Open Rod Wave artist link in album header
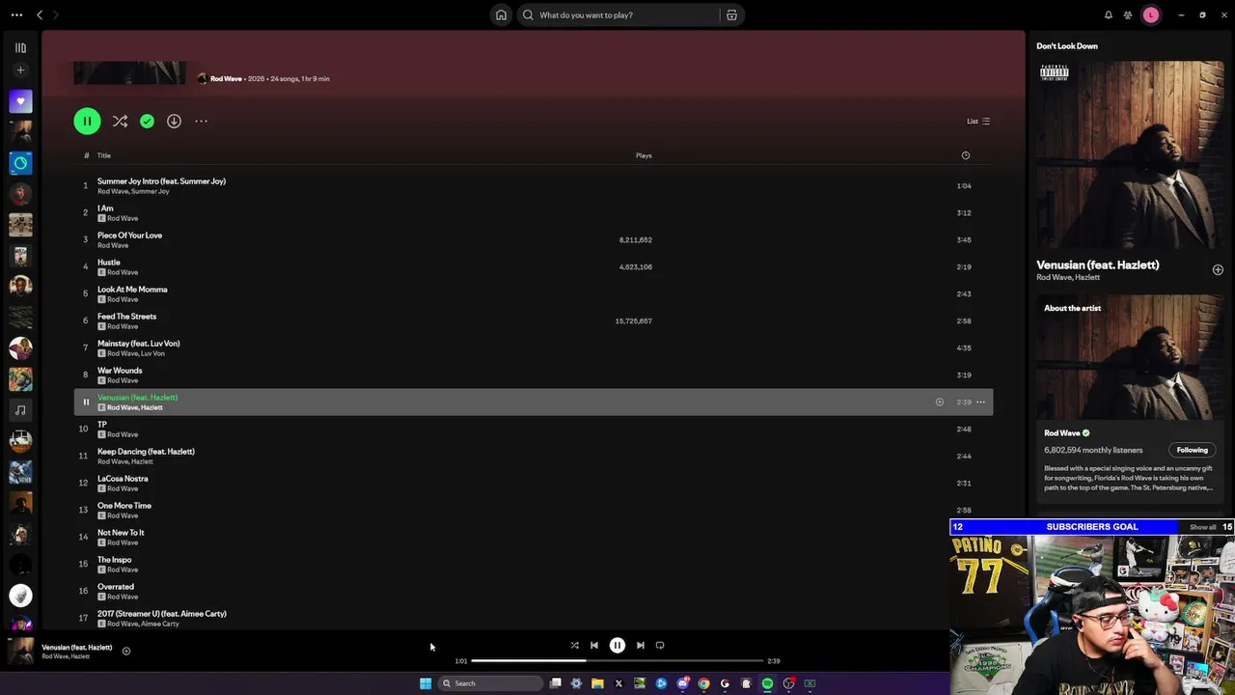The image size is (1235, 695). tap(226, 78)
